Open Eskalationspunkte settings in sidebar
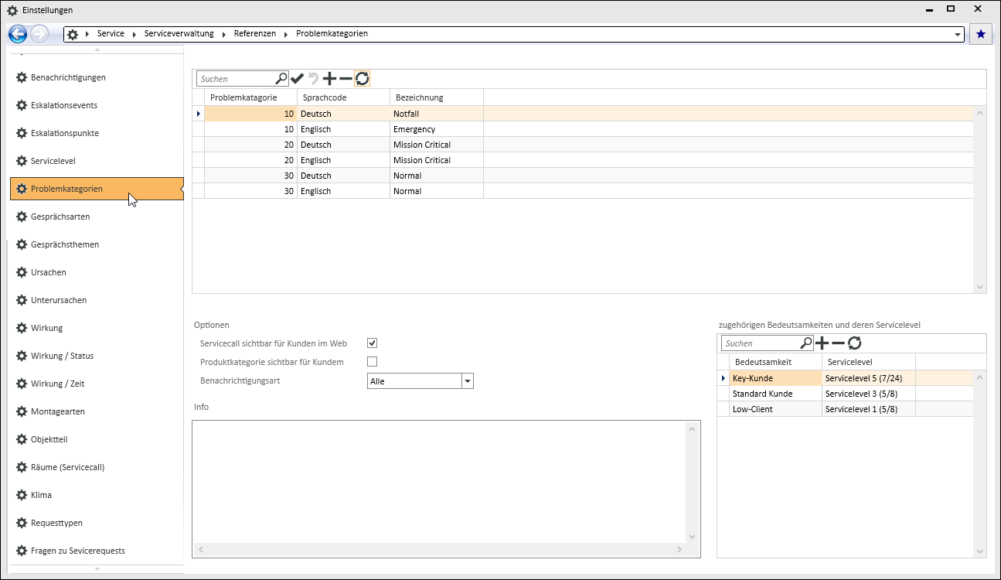The image size is (1001, 580). [96, 133]
